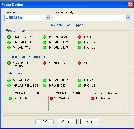Click the green light beside MPLAB SIM
134x129 pixels.
[9, 80]
